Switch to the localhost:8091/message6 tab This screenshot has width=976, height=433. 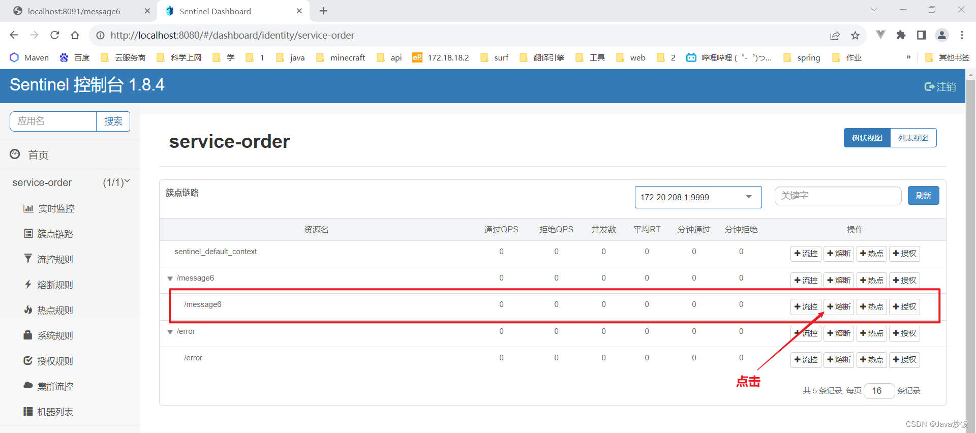[74, 11]
